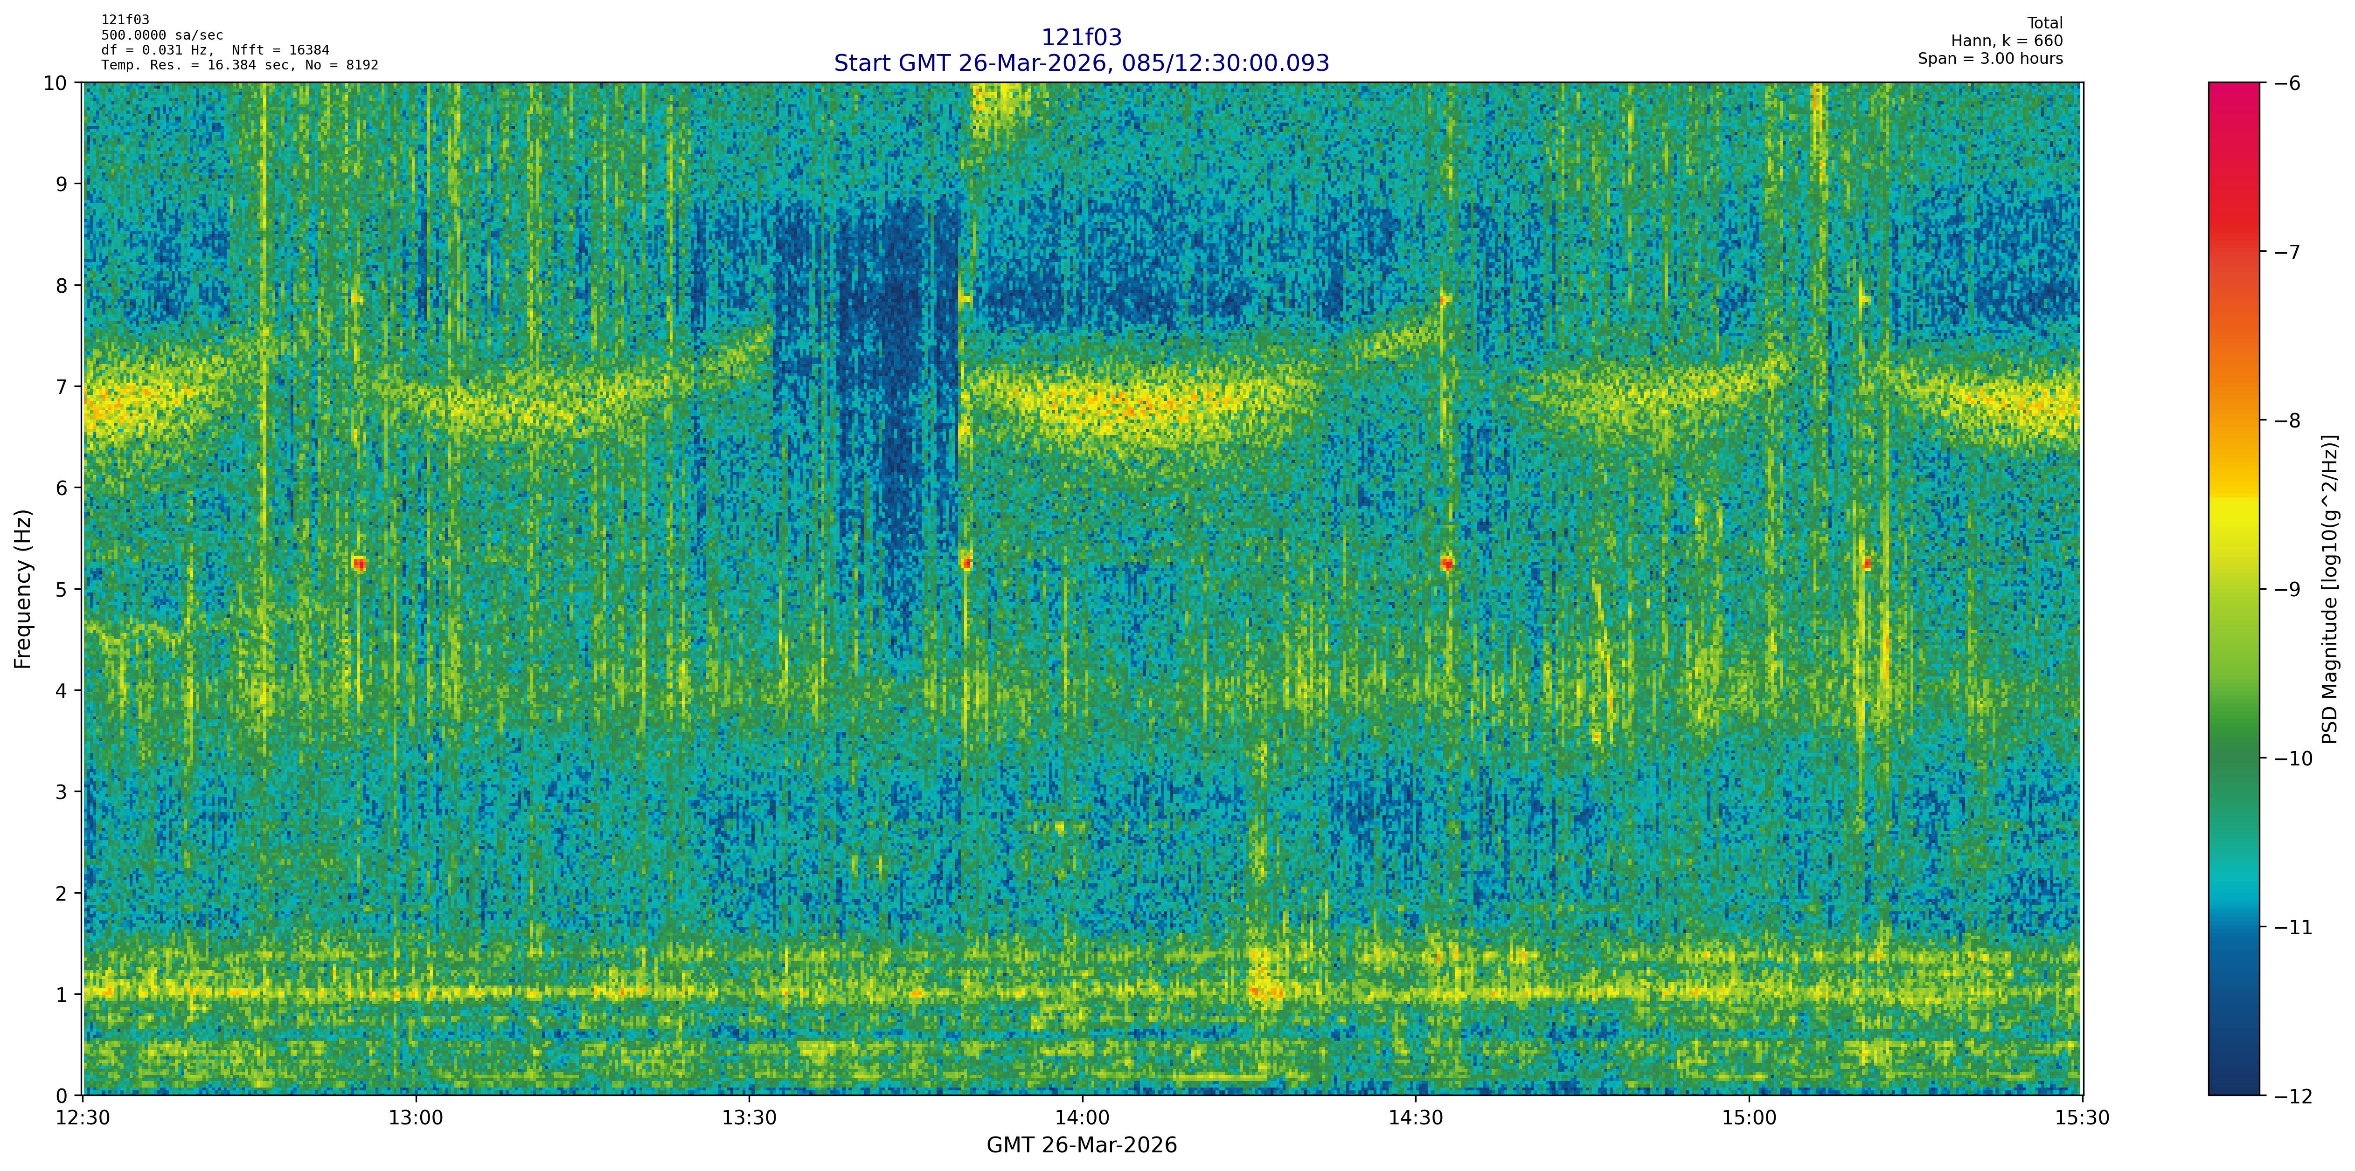The height and width of the screenshot is (1171, 2355).
Task: Click the Start GMT subtitle text
Action: 1082,63
